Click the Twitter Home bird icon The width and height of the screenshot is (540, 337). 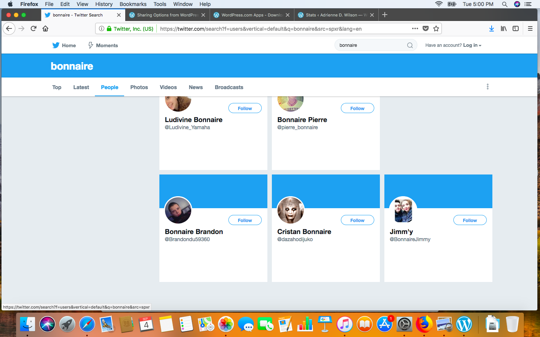pyautogui.click(x=56, y=45)
